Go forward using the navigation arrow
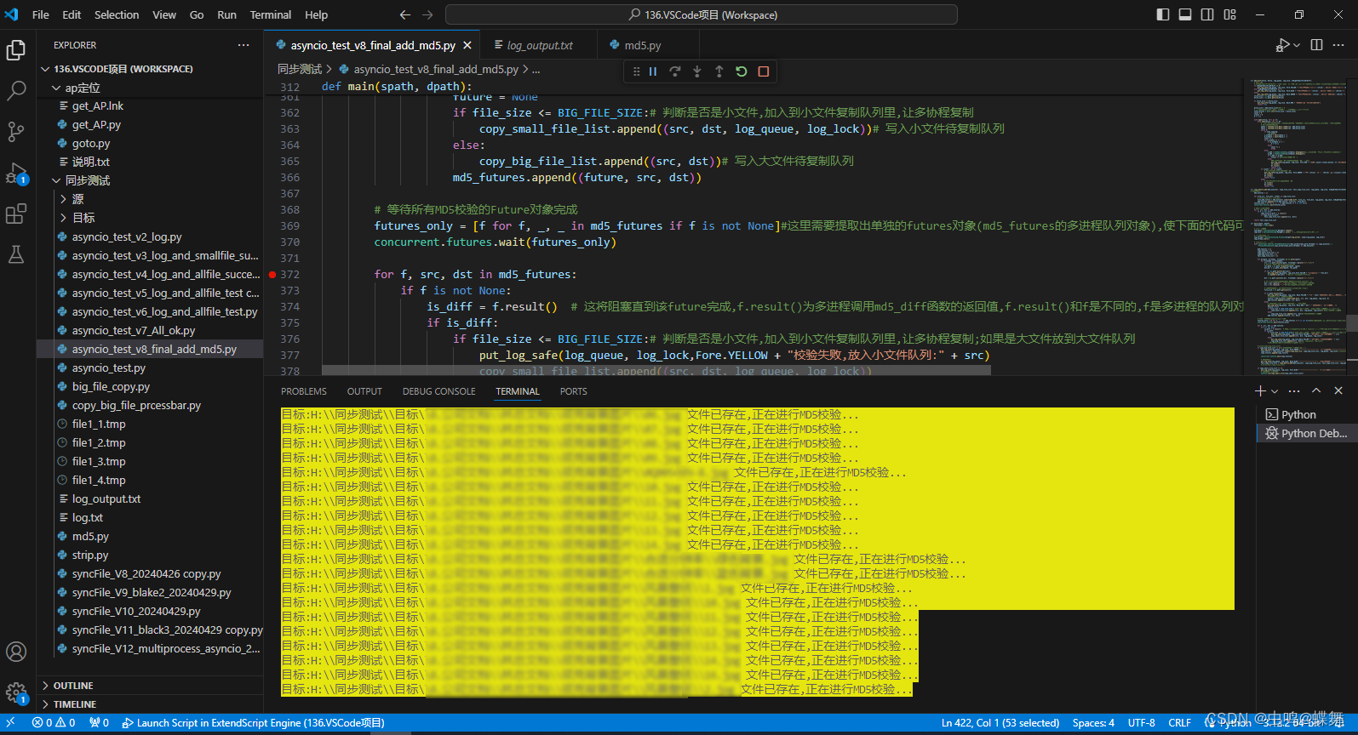Viewport: 1358px width, 735px height. click(427, 14)
